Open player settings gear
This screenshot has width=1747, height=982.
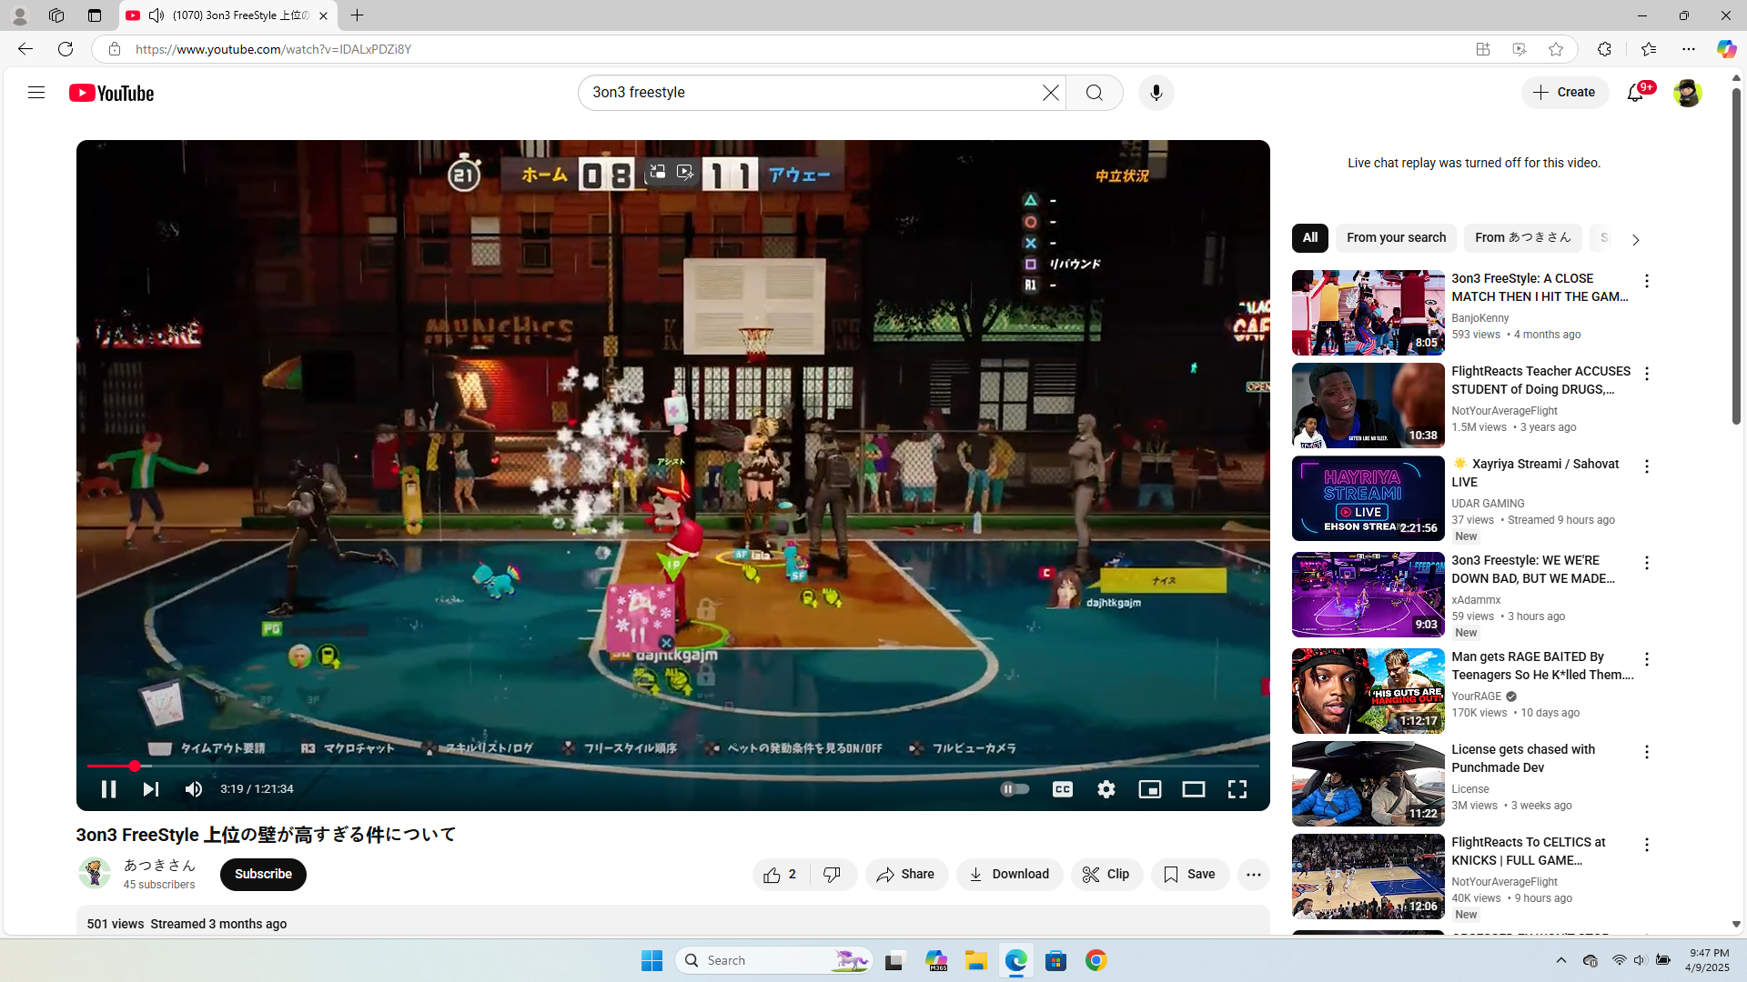(1106, 789)
